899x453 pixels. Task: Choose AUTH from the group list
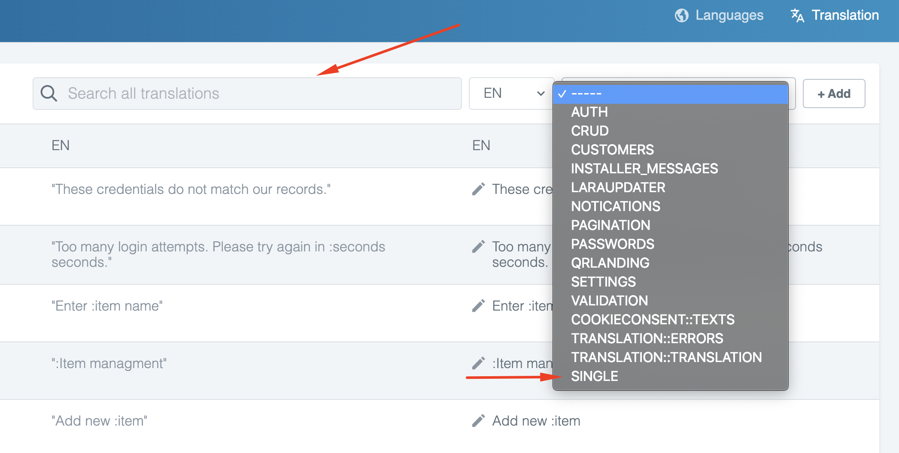coord(589,112)
